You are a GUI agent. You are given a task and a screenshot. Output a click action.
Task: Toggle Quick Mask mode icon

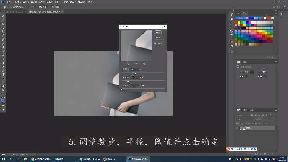3,106
